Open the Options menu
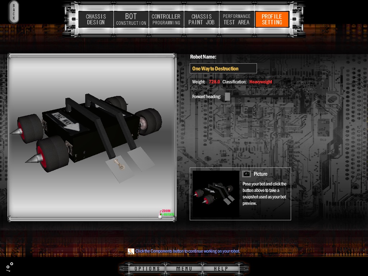Screen dimensions: 368x276 click(147, 268)
